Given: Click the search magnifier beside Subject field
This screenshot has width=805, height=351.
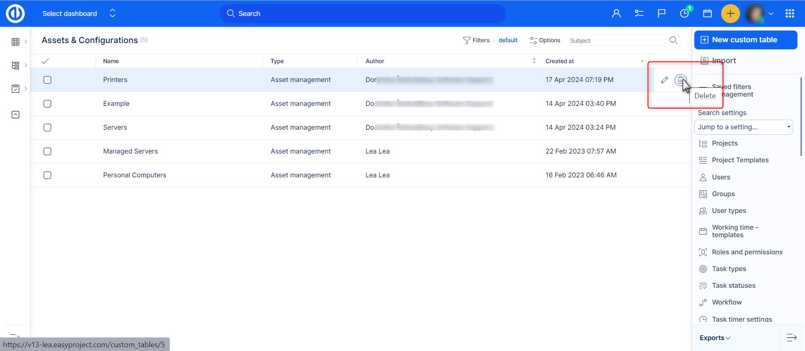Looking at the screenshot, I should click(673, 40).
